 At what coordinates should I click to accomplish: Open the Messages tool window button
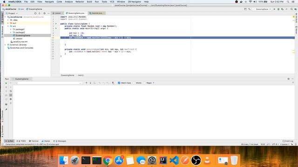tap(60, 141)
